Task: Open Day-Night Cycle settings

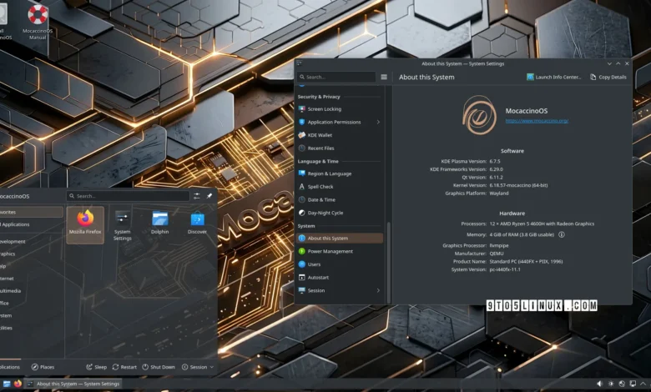Action: tap(340, 213)
